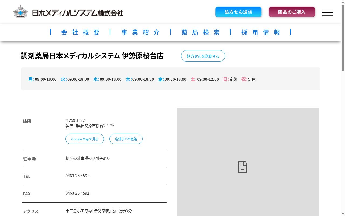The width and height of the screenshot is (345, 216).
Task: Click Google Mapで見る button
Action: click(85, 139)
